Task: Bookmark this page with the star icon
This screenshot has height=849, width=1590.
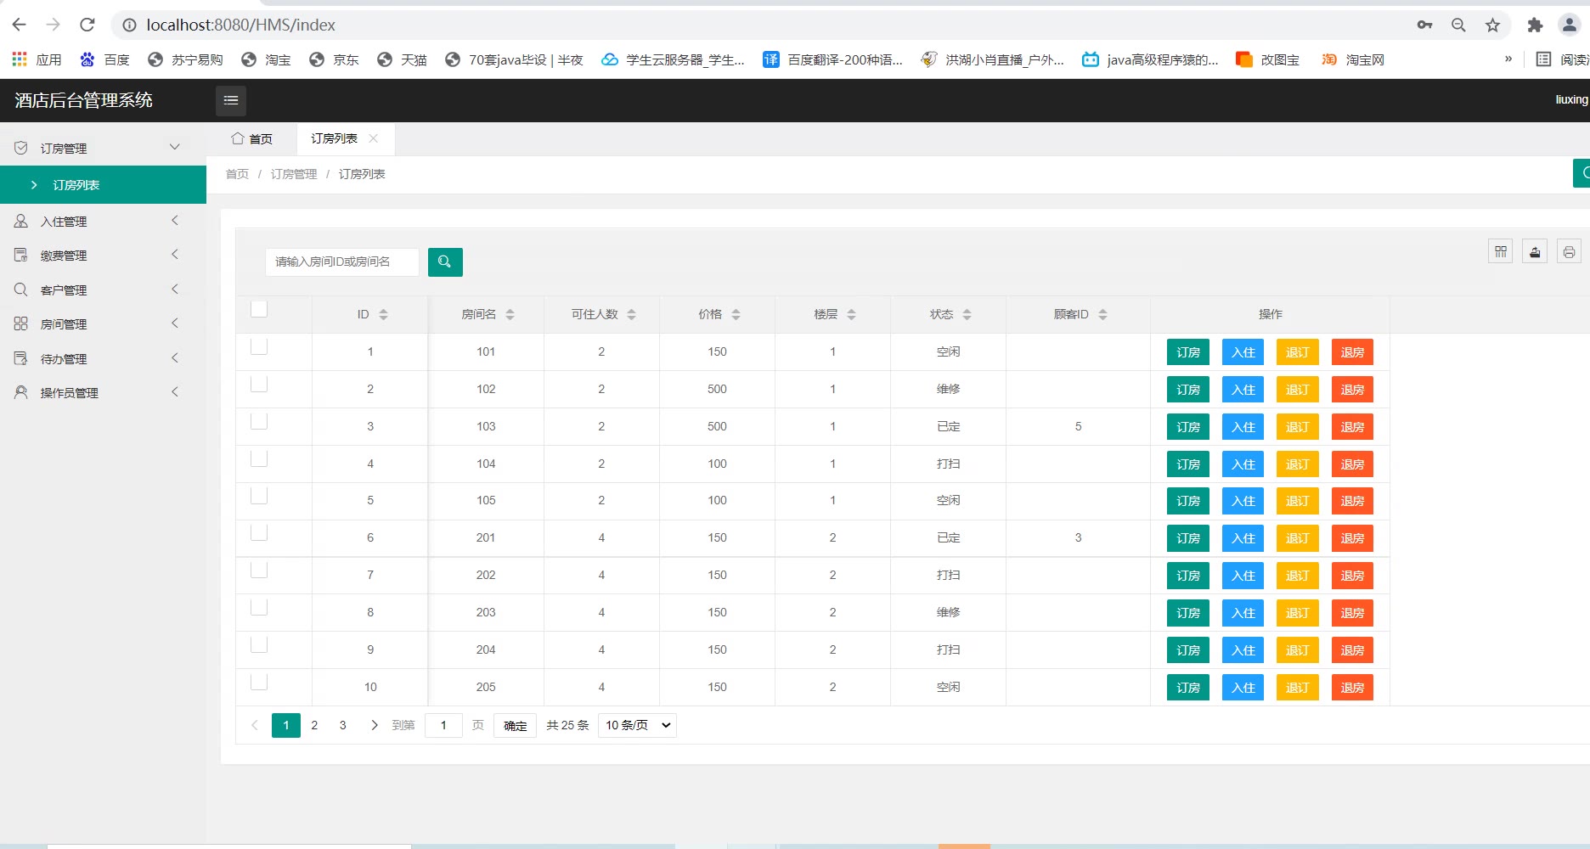Action: [1492, 25]
